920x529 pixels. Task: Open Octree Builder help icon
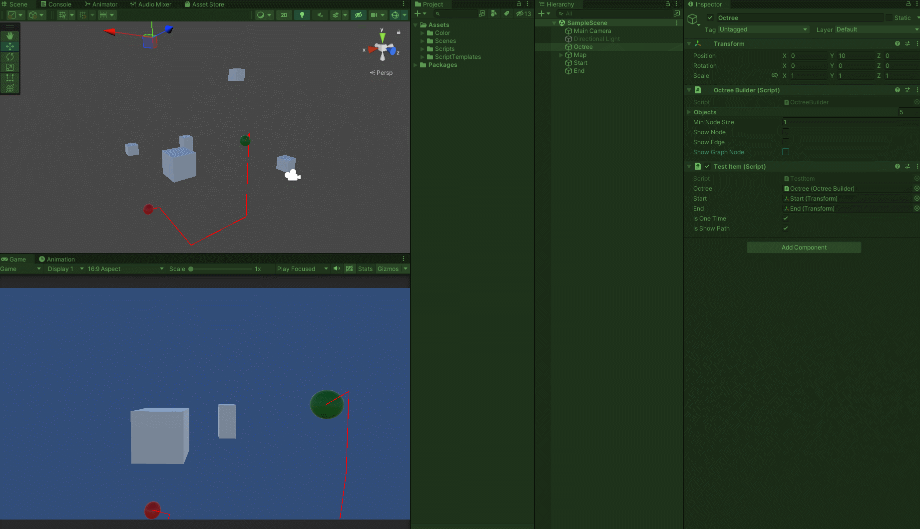pos(898,90)
